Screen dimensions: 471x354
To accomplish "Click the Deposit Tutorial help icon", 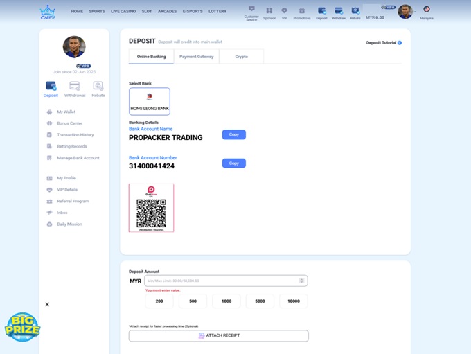I will pyautogui.click(x=400, y=43).
